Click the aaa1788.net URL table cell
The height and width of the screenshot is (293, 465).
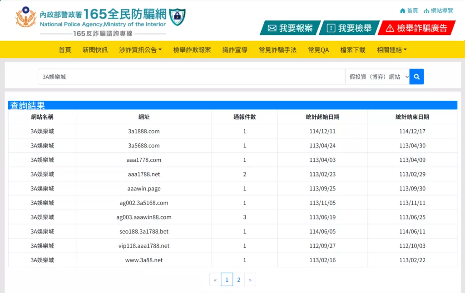pos(143,174)
